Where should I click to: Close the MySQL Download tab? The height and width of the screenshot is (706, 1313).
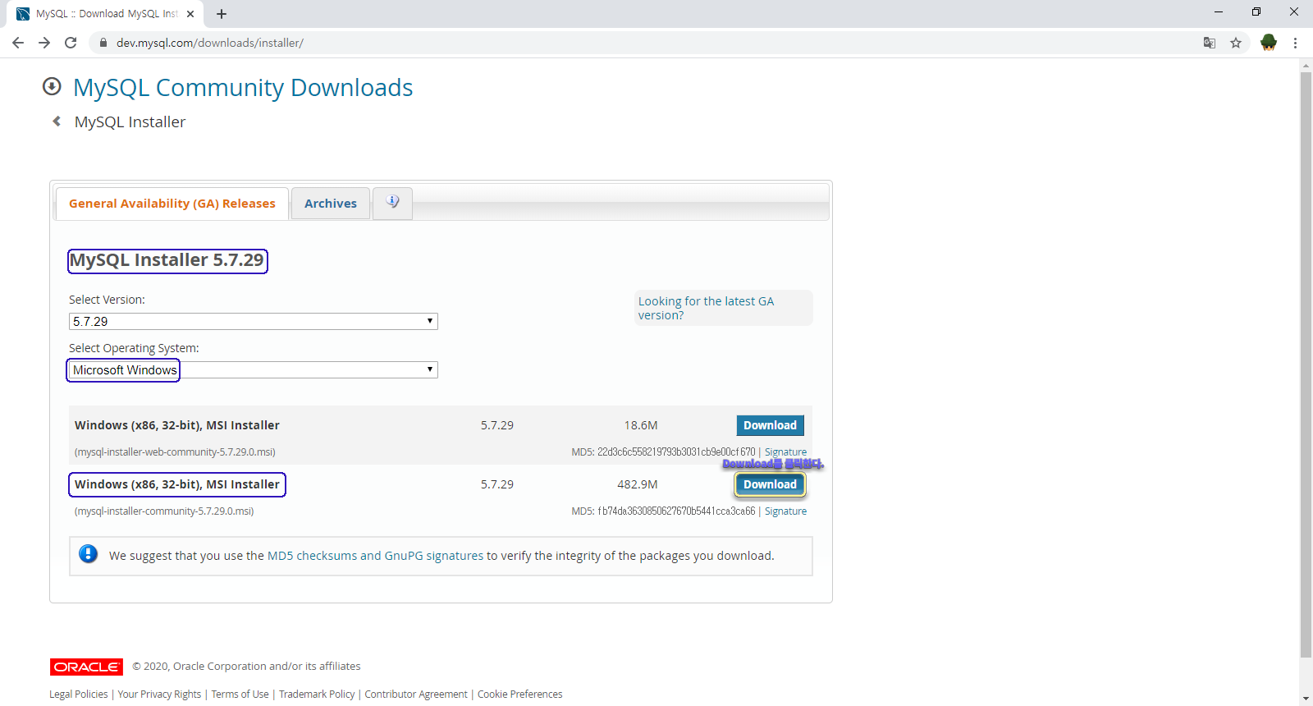pyautogui.click(x=190, y=14)
